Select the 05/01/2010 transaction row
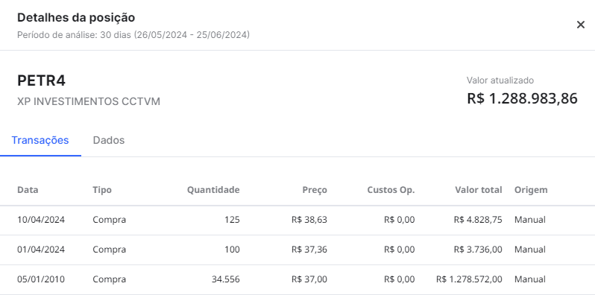This screenshot has height=295, width=595. click(297, 279)
